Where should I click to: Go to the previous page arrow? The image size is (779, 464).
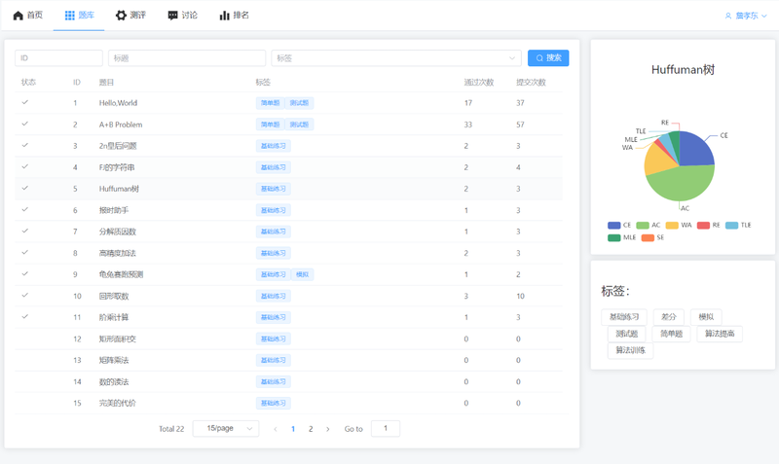276,429
